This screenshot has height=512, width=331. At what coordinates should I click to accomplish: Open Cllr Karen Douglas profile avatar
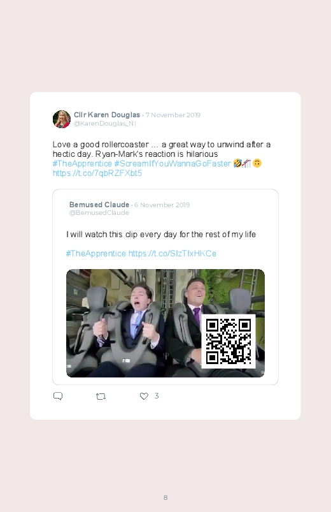pyautogui.click(x=62, y=119)
